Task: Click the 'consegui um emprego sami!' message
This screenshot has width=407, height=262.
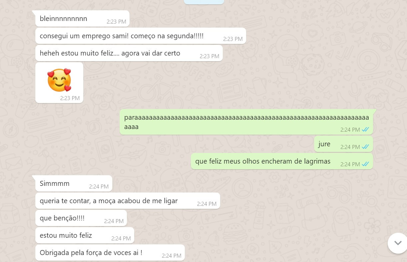Action: 141,36
